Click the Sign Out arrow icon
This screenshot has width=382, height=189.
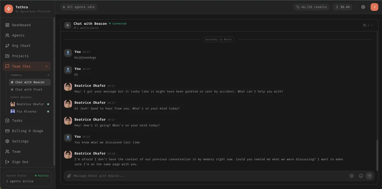[7, 162]
